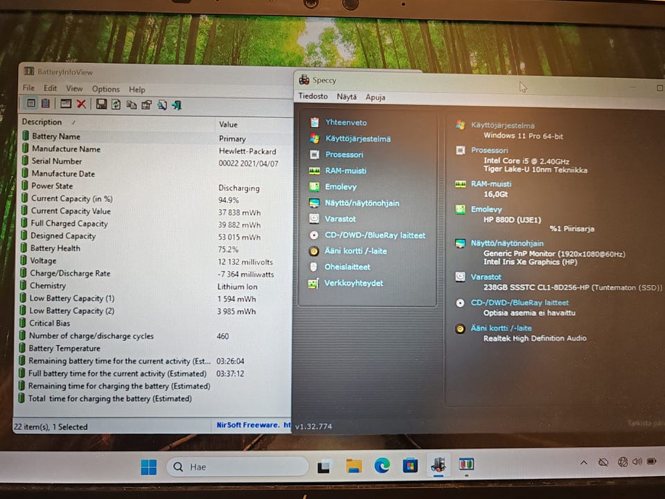Select the Full Charged Capacity row

154,224
